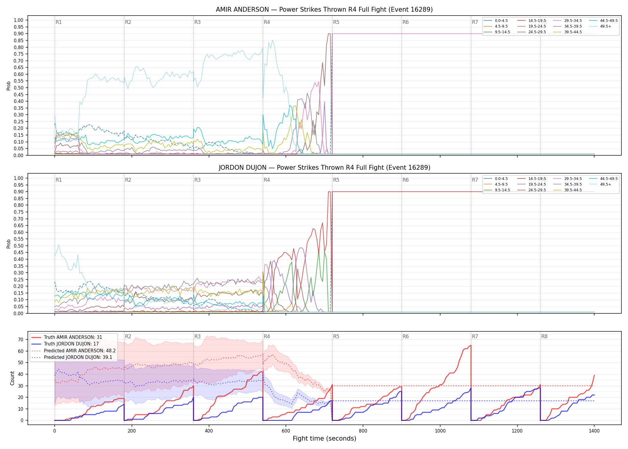The image size is (628, 449).
Task: Click the R2 round marker in Anderson chart
Action: pyautogui.click(x=128, y=22)
